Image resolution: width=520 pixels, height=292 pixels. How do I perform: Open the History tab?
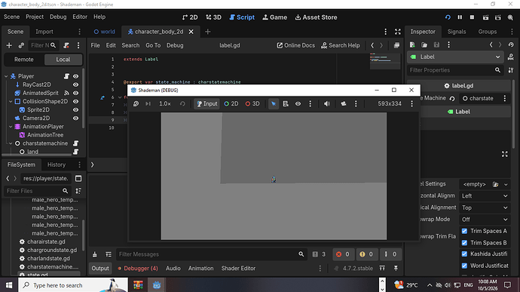click(x=57, y=164)
